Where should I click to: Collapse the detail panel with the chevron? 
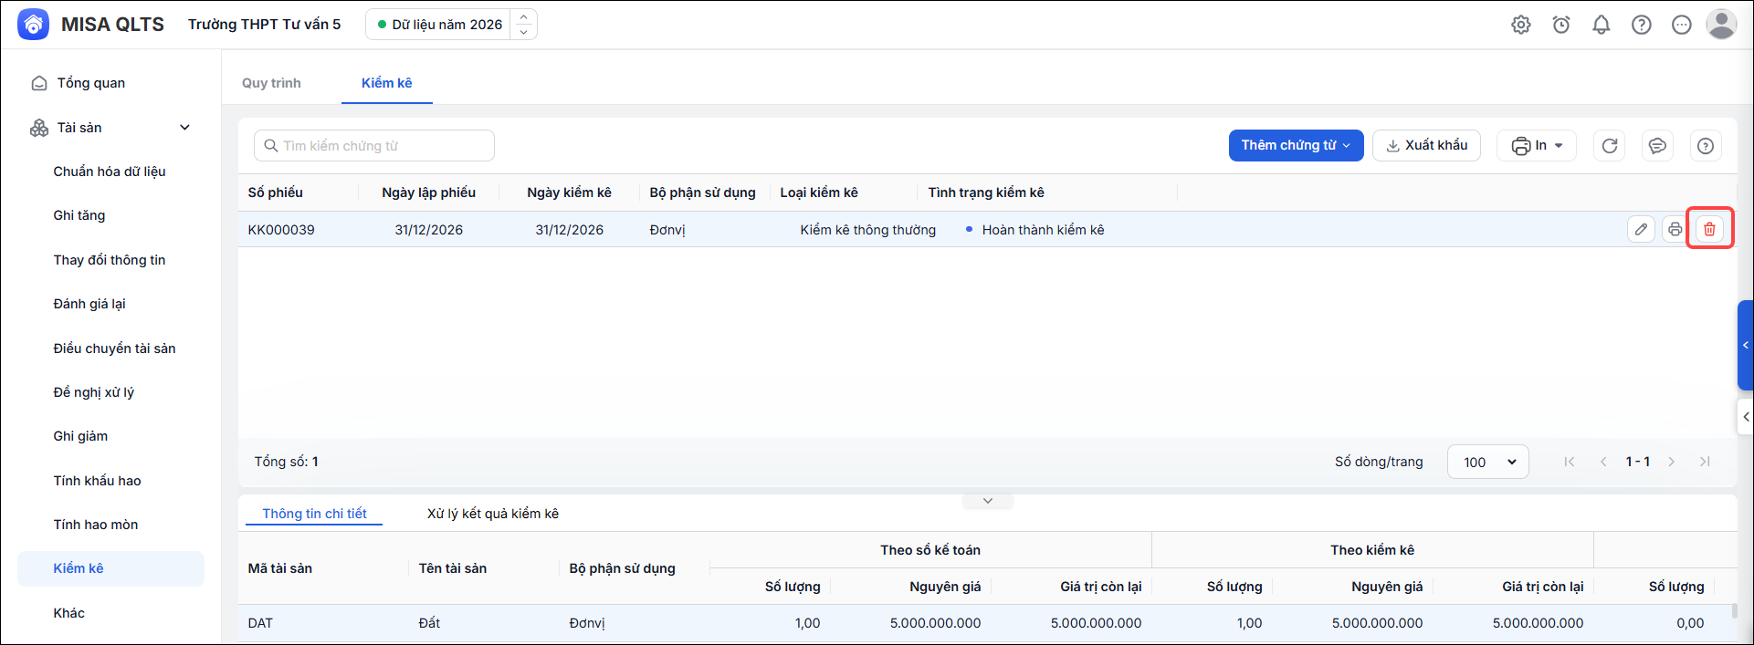[x=988, y=501]
